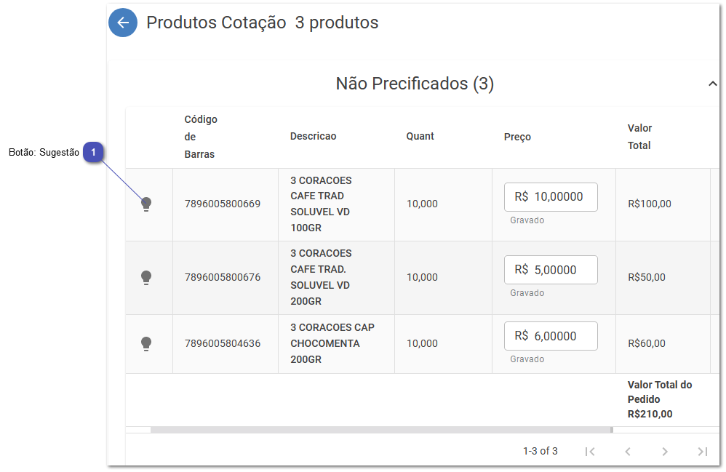Click the suggestion lightbulb for product 7896005800669
This screenshot has height=472, width=726.
point(147,204)
